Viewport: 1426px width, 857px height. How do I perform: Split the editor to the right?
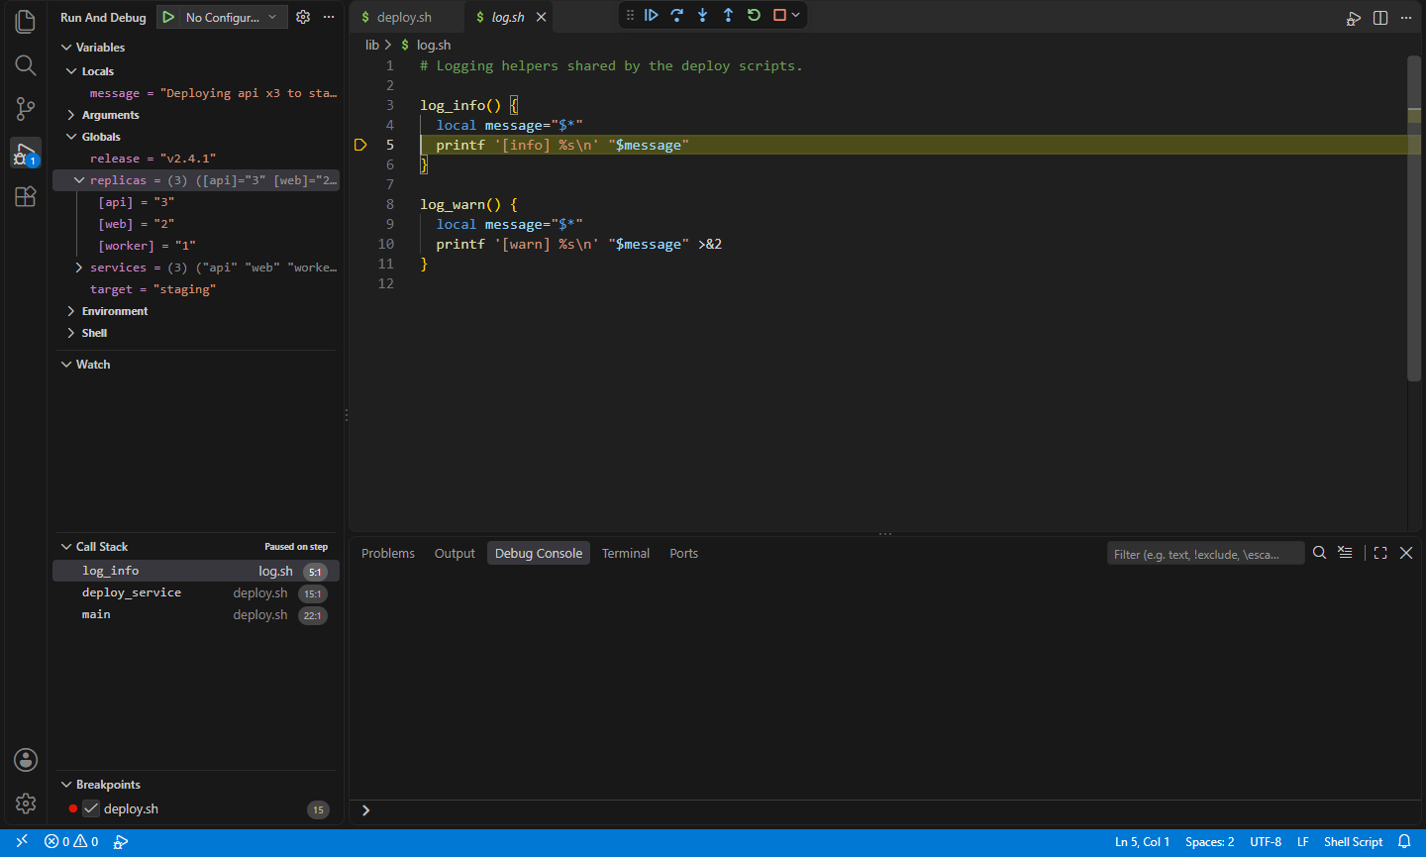coord(1380,18)
